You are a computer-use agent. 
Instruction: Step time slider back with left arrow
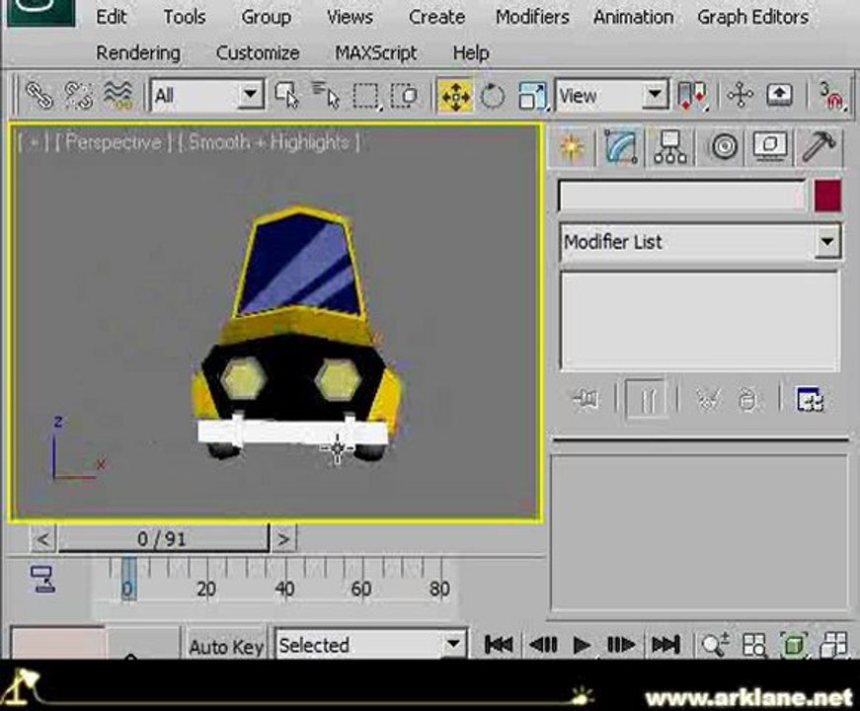click(42, 539)
